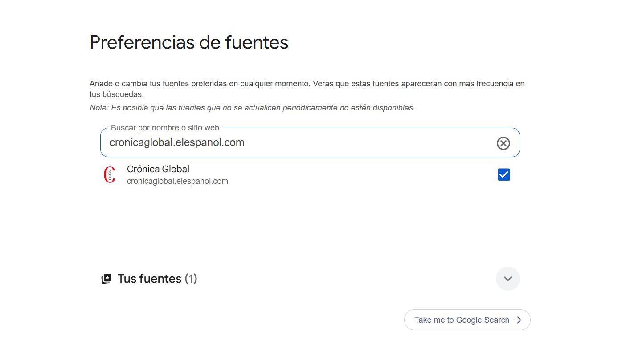Image resolution: width=622 pixels, height=357 pixels.
Task: Select the Crónica Global result title
Action: point(158,169)
